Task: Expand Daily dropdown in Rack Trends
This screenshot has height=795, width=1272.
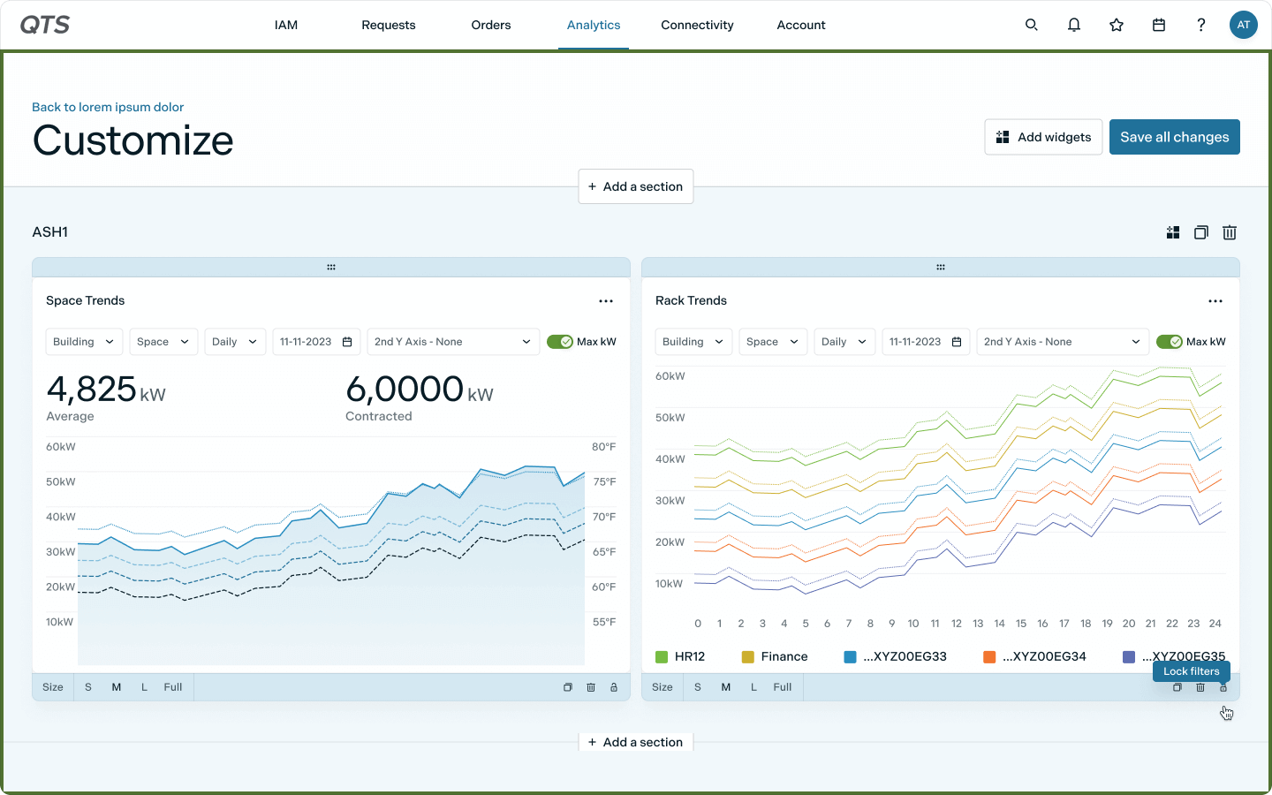Action: point(844,342)
